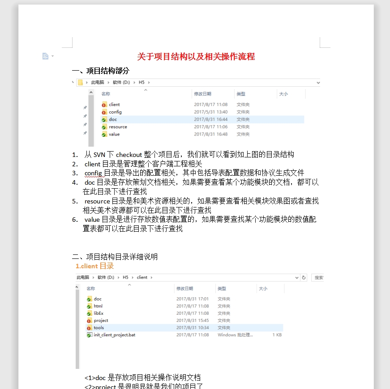This screenshot has width=390, height=389.
Task: Click the init_client_project.bat file icon
Action: tap(89, 335)
